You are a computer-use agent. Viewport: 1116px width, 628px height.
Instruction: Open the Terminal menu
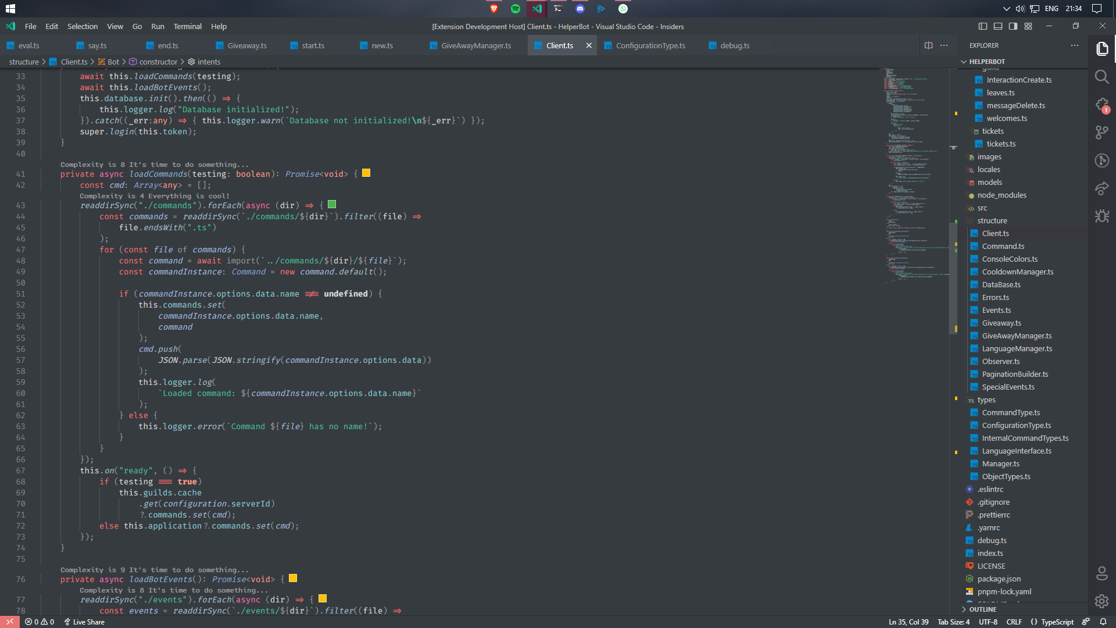pos(187,26)
